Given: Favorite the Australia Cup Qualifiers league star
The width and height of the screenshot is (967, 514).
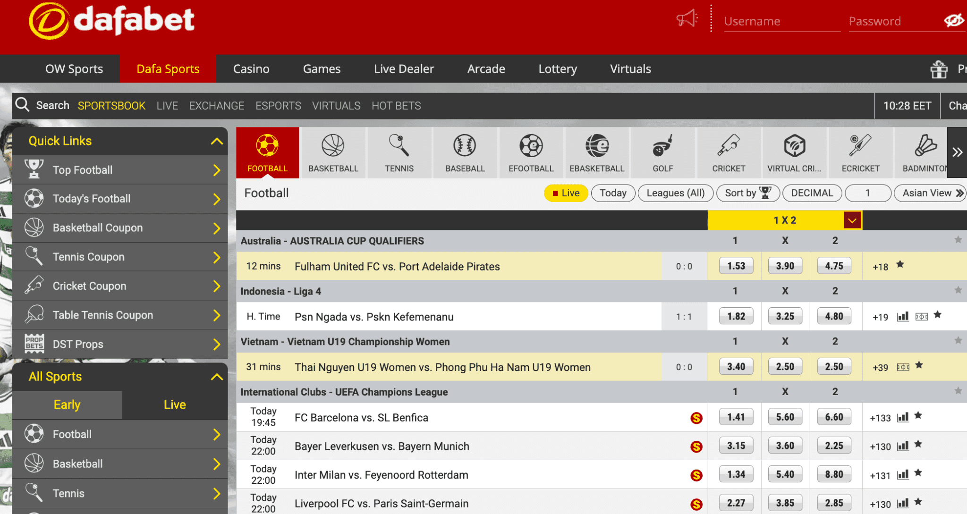Looking at the screenshot, I should point(958,240).
